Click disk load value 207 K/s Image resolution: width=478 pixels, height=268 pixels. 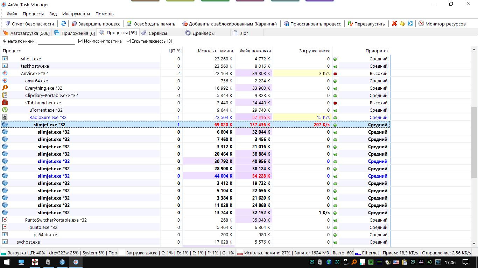pos(322,125)
